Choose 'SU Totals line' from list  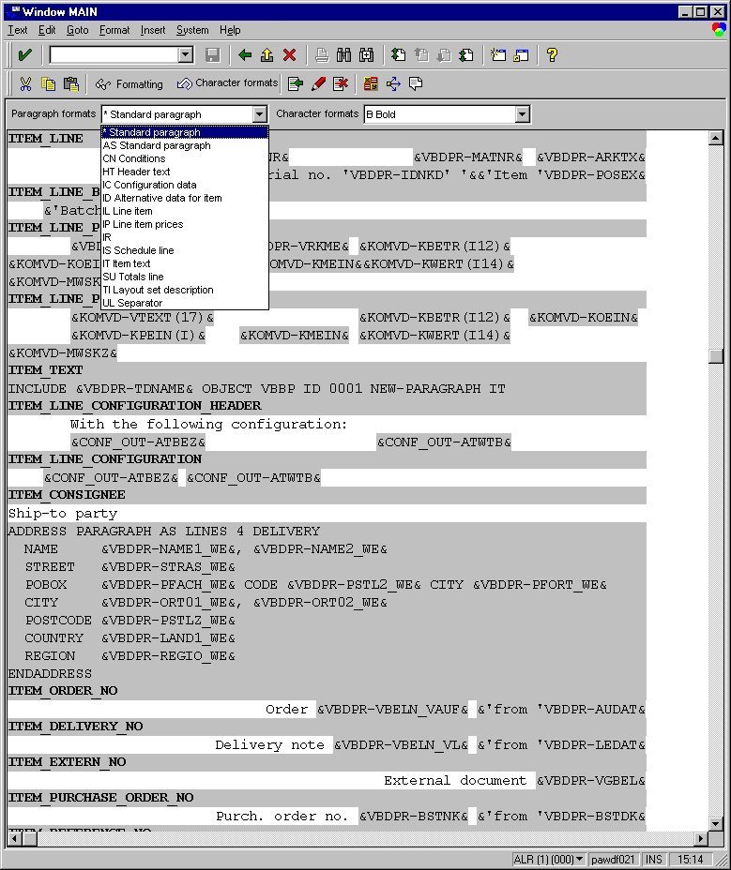coord(133,277)
